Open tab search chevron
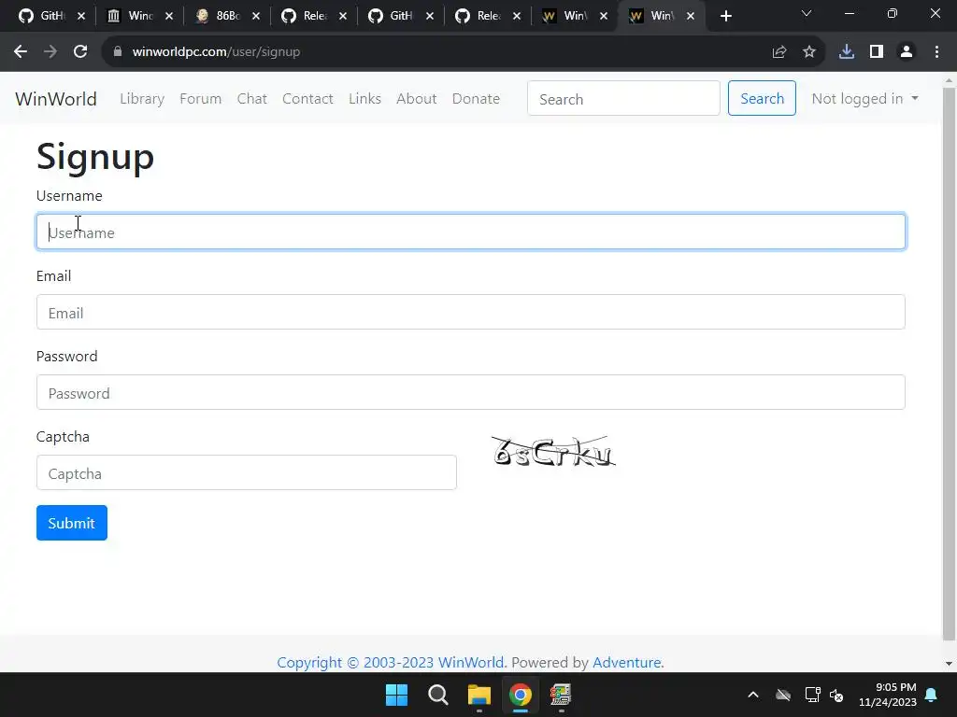 [x=807, y=13]
